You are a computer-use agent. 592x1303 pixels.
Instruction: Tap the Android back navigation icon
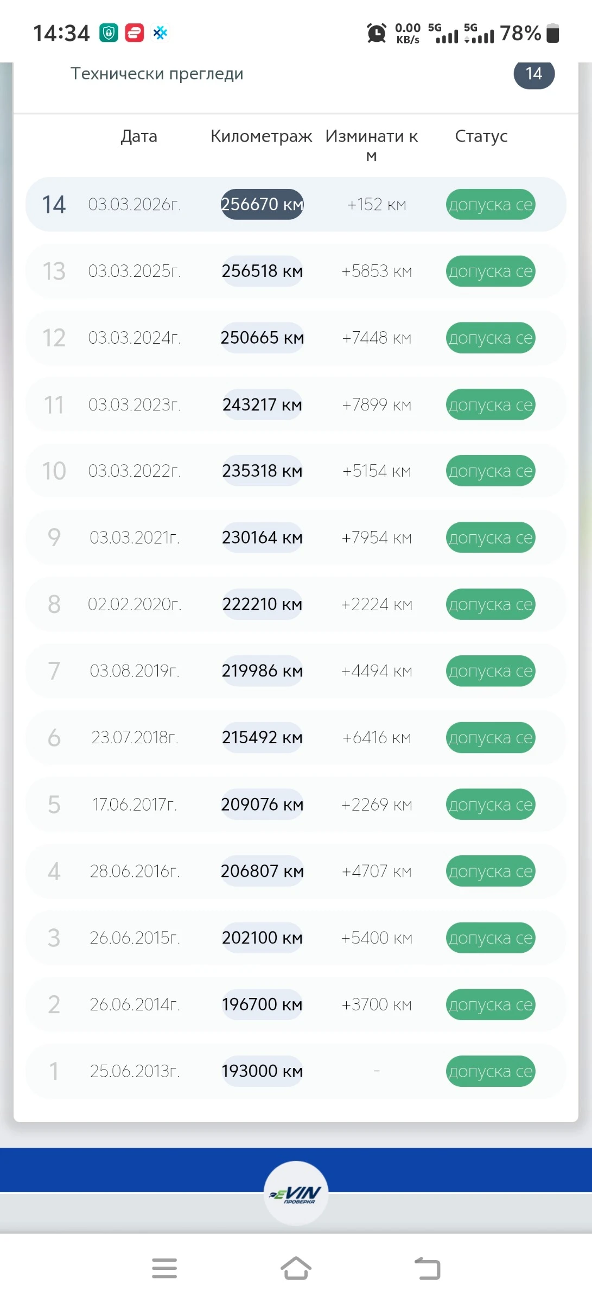coord(428,1268)
